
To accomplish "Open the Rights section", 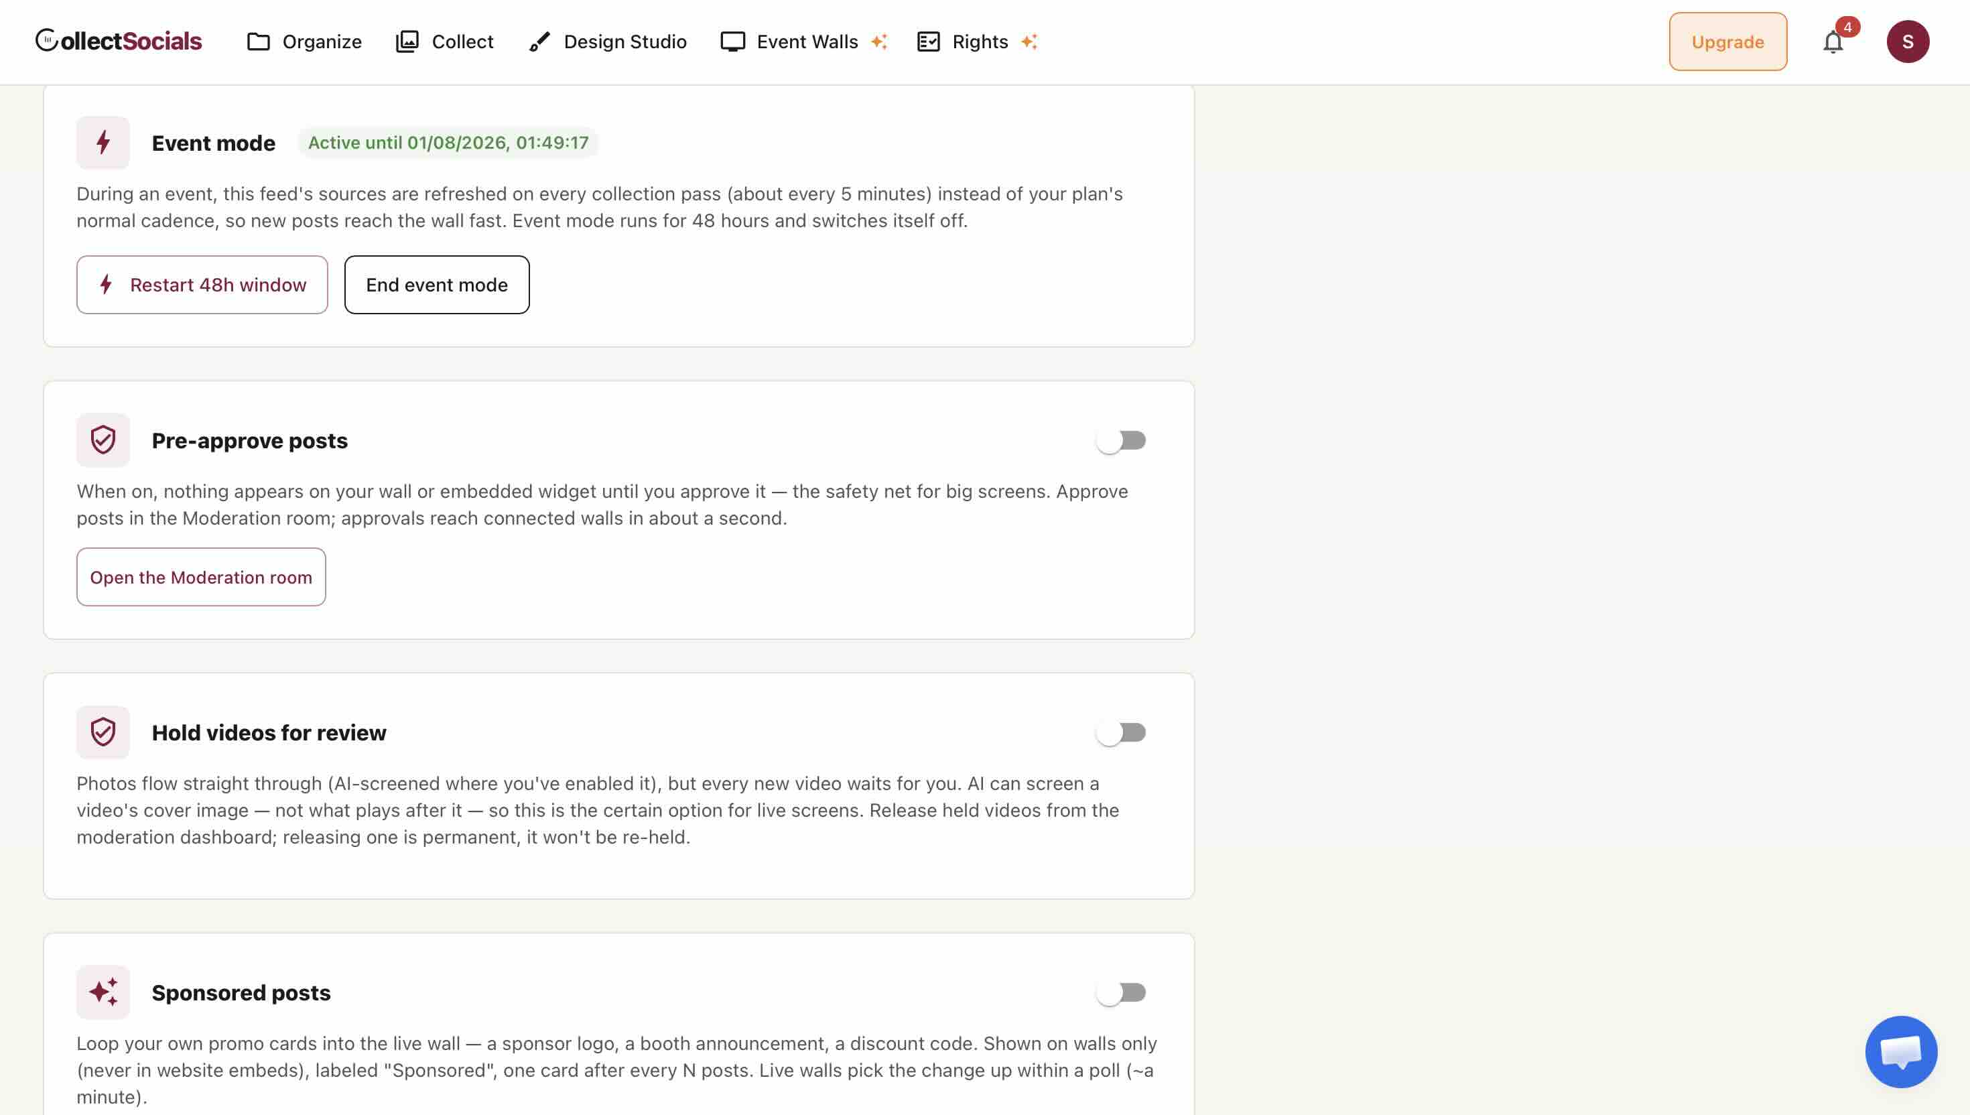I will (978, 42).
